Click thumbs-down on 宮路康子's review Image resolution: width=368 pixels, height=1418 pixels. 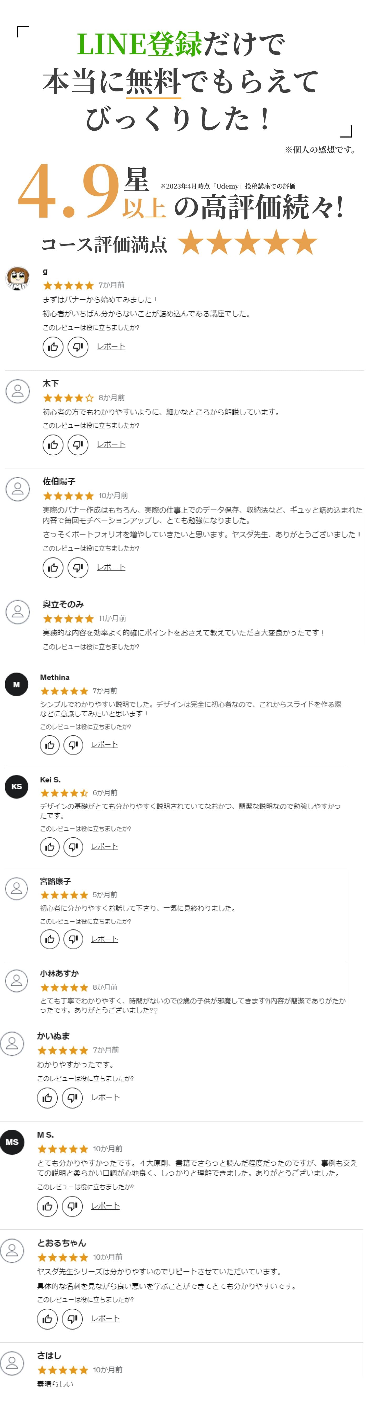point(73,939)
